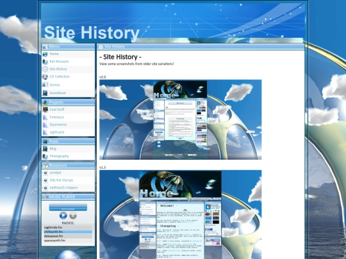Click the disc icon beside CD Collection
Screen dimensions: 346x259
(45, 77)
